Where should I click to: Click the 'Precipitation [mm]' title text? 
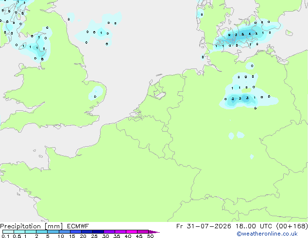click(x=31, y=226)
